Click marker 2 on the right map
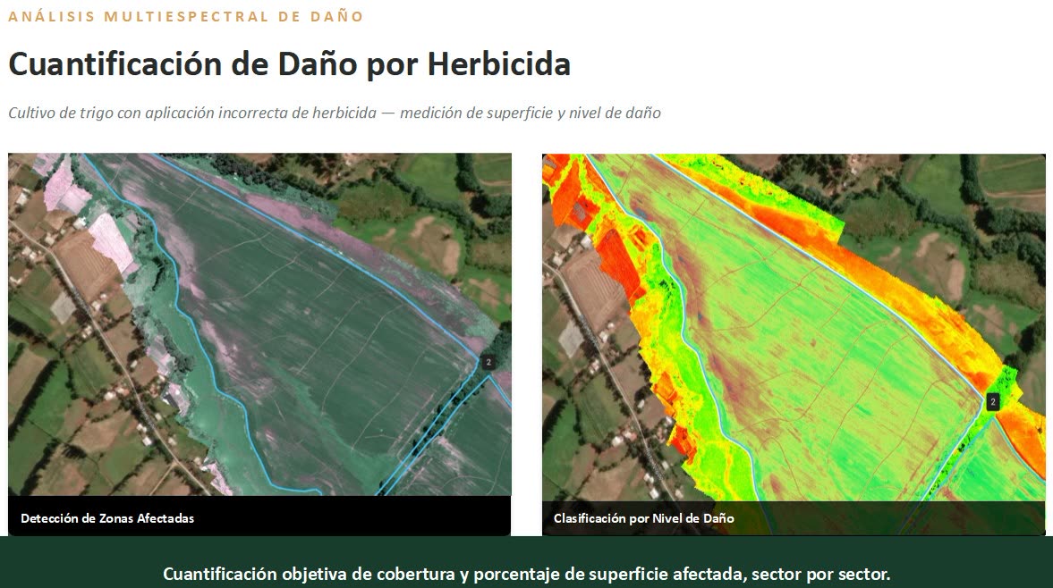The height and width of the screenshot is (588, 1053). 992,401
